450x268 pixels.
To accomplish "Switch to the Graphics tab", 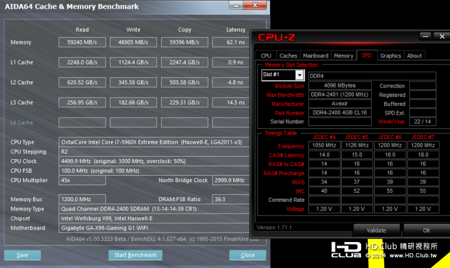I will pos(390,56).
